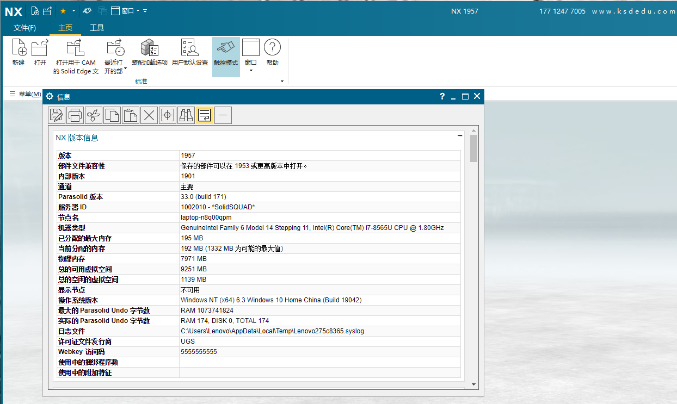Click New icon in quick access toolbar
The image size is (677, 404).
35,11
